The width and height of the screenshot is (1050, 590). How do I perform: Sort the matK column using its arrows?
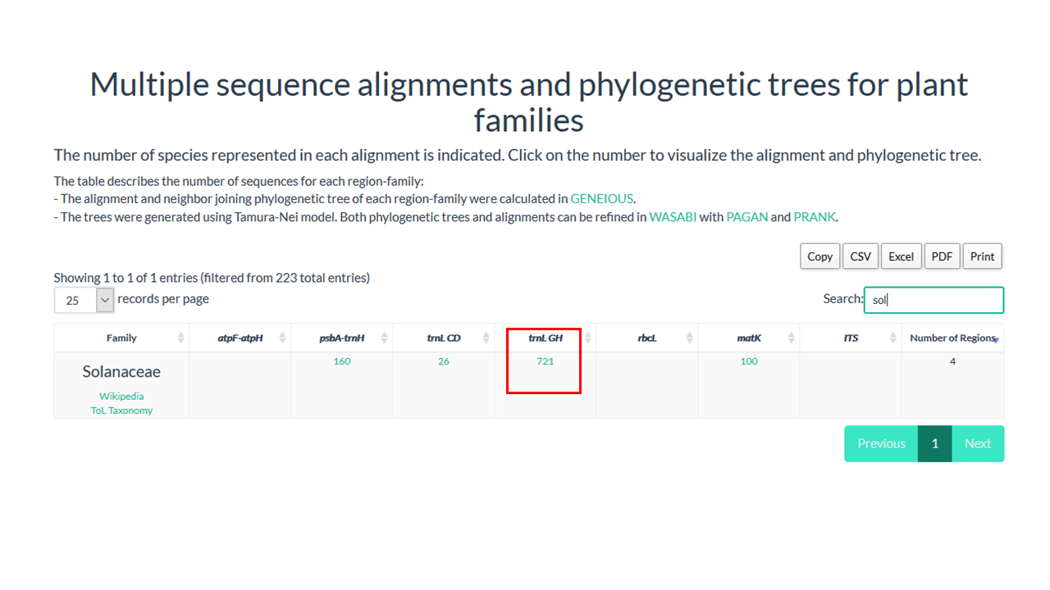click(791, 338)
